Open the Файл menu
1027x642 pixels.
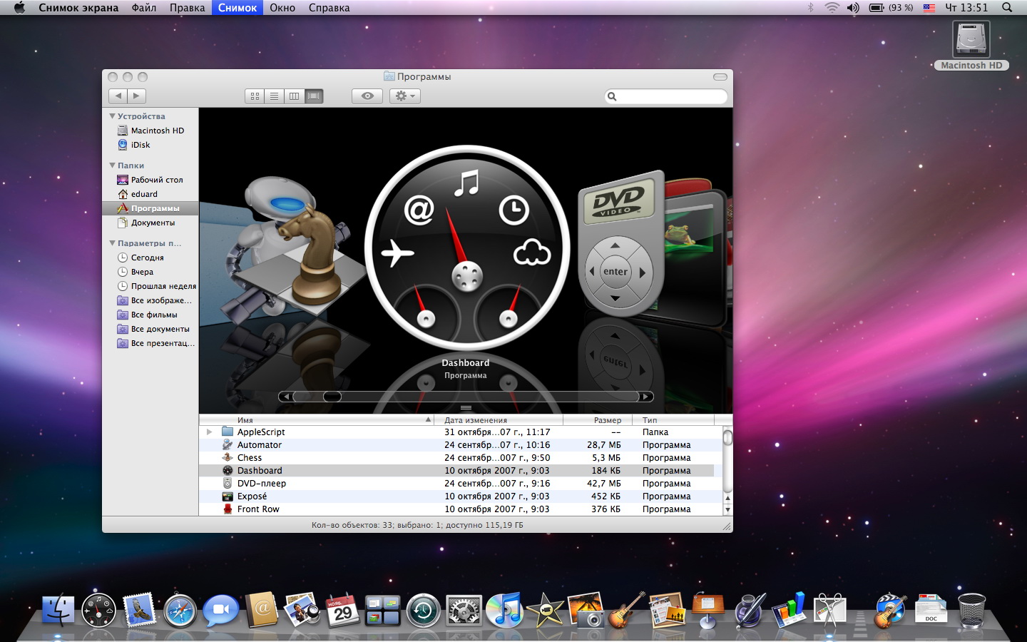click(144, 8)
